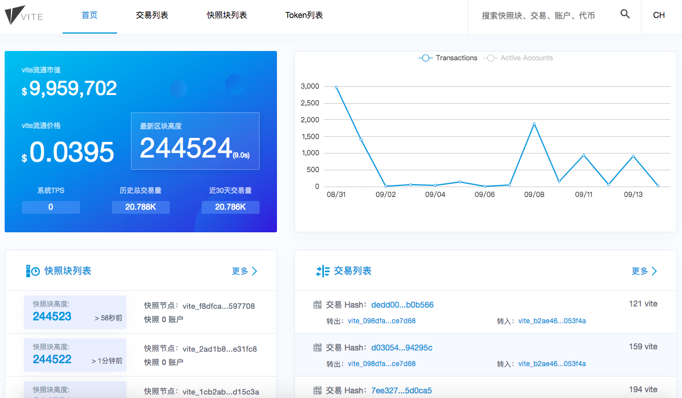682x398 pixels.
Task: Open transaction hash d03054...94295c
Action: point(402,348)
